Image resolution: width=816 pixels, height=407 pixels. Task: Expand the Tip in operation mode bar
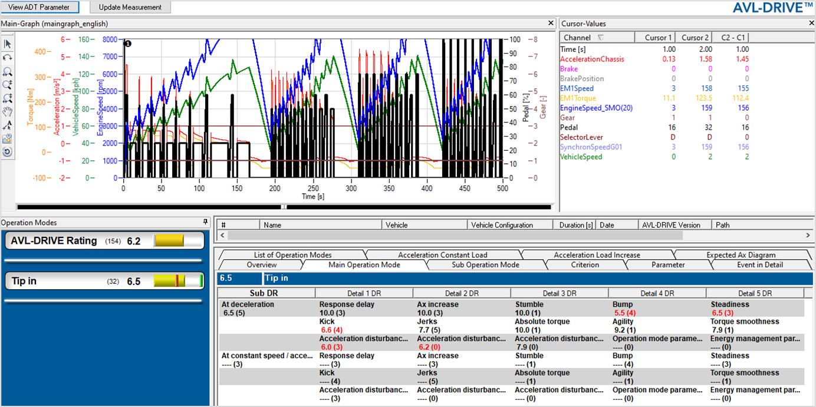click(104, 281)
